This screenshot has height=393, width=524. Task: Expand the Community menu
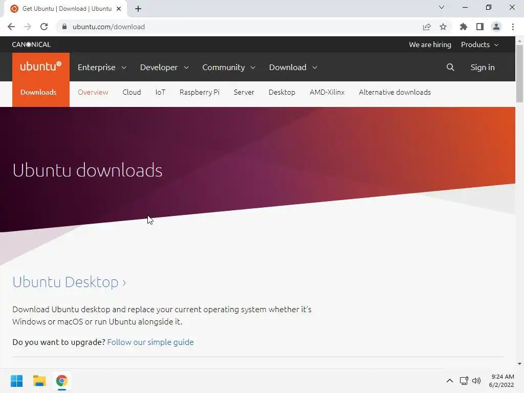pos(229,67)
